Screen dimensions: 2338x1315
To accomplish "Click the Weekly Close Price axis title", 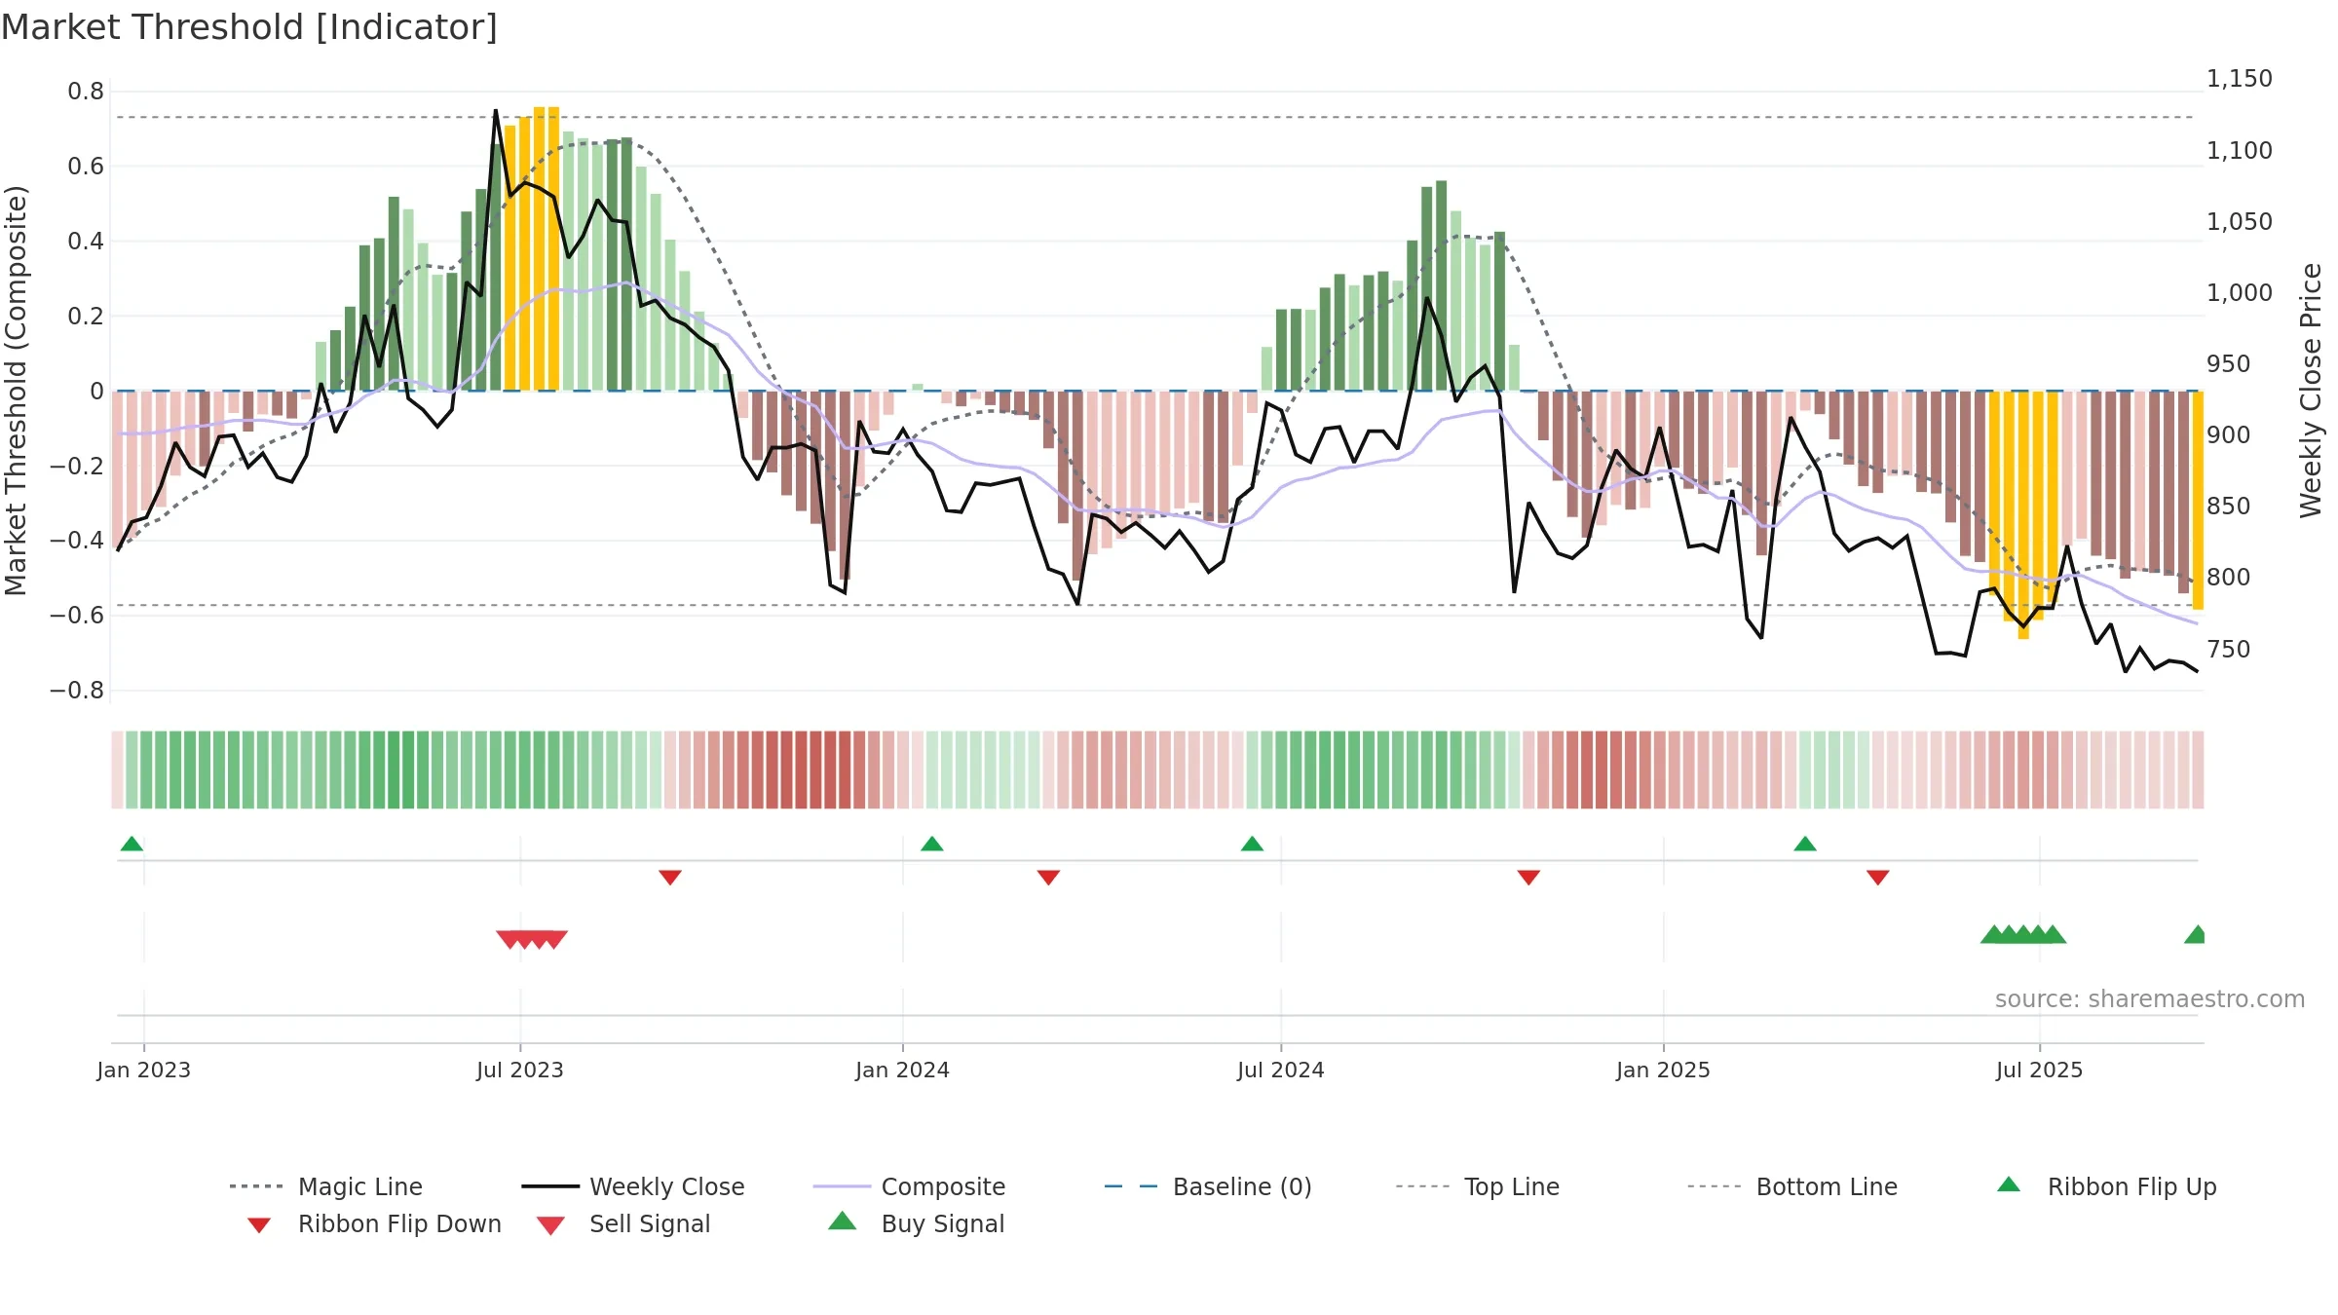I will pos(2311,390).
